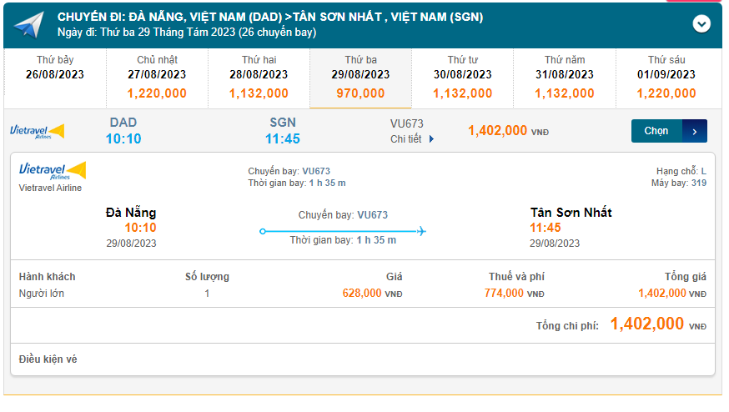Click the paper plane icon in header

point(28,25)
